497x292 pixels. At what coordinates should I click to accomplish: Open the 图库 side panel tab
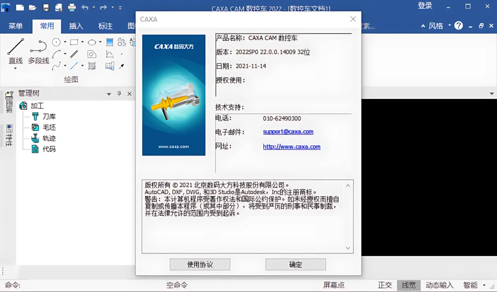9,102
